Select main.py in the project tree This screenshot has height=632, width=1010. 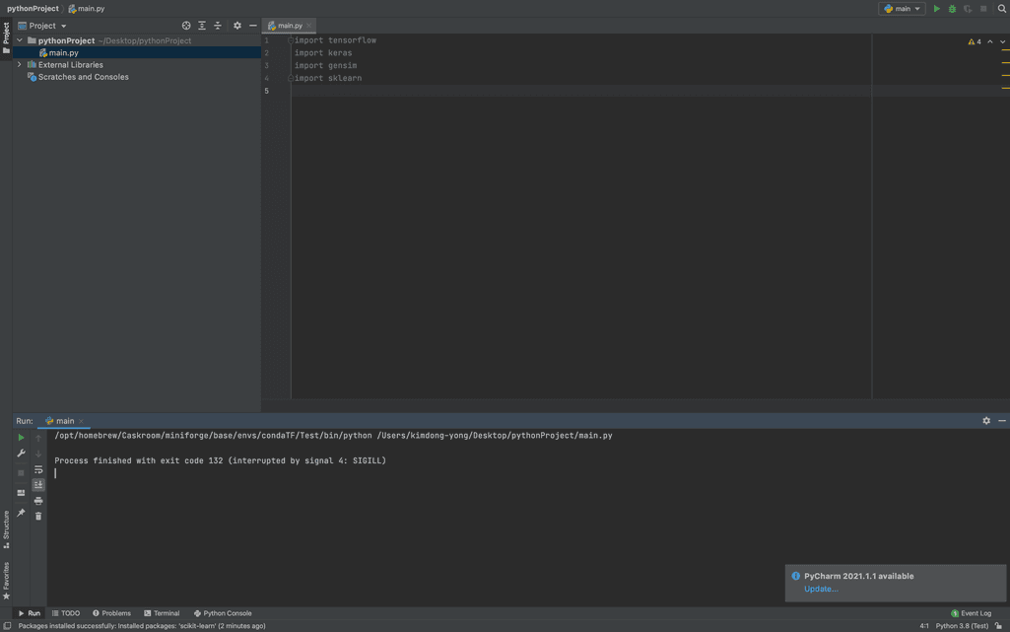(x=64, y=53)
